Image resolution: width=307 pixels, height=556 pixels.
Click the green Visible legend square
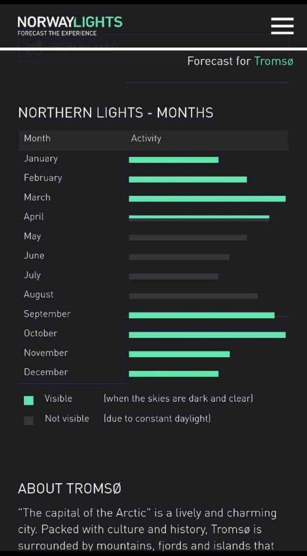coord(28,400)
